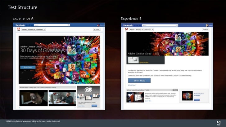The image size is (226, 127).
Task: Play the second video thumbnail with man at desk
Action: tap(62, 98)
